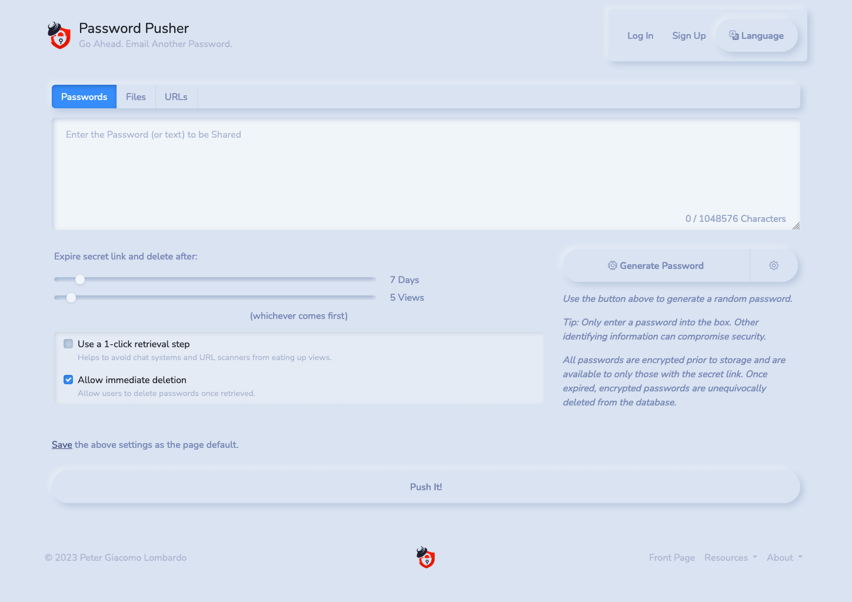
Task: Open the Language selection menu
Action: click(757, 35)
